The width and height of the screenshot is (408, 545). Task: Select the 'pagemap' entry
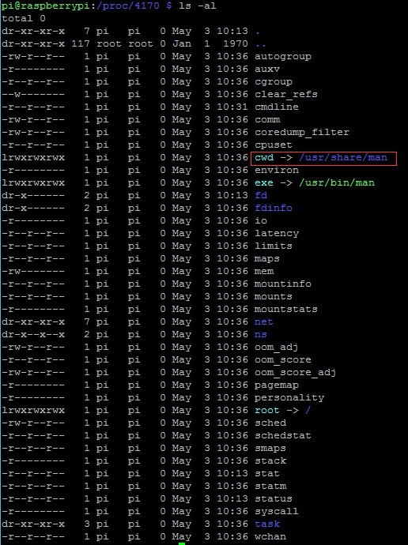click(x=277, y=385)
